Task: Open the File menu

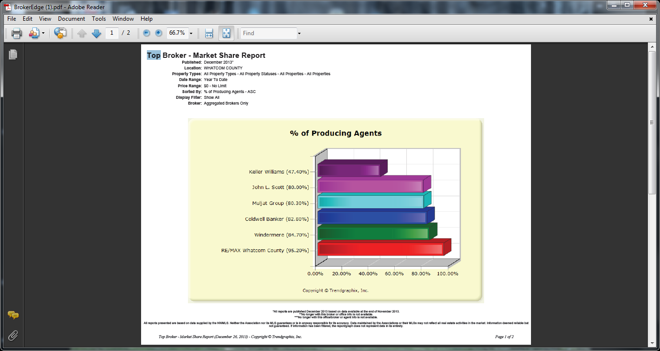Action: point(12,19)
